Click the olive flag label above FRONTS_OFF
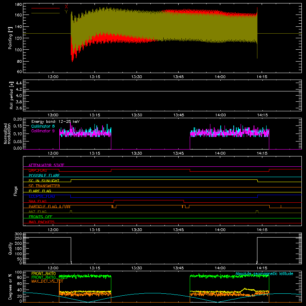Screen dimensions: 306x306 click(37, 212)
